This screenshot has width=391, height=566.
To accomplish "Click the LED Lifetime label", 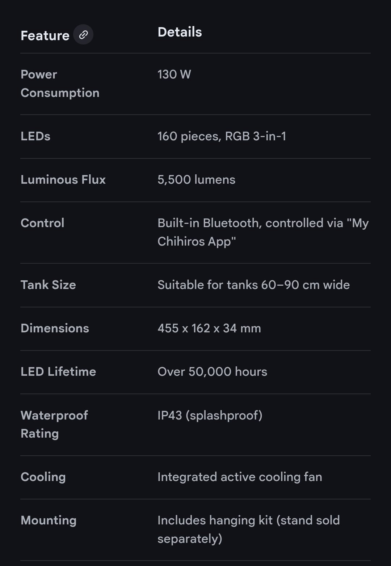I will 58,372.
